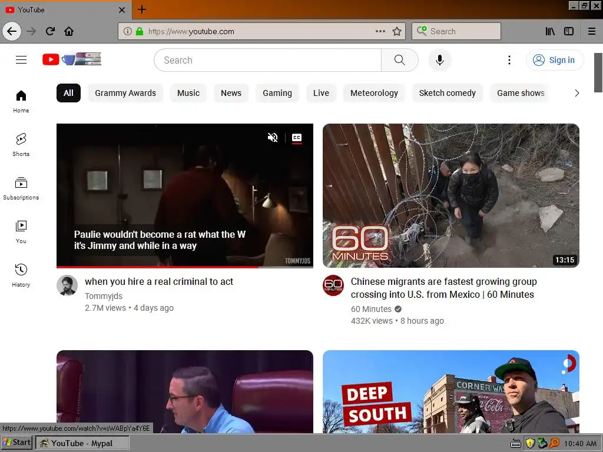Click the YouTube logo
603x452 pixels.
coord(72,59)
